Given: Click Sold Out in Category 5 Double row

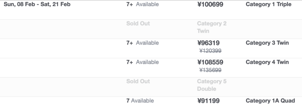Looking at the screenshot, I should pyautogui.click(x=138, y=81).
